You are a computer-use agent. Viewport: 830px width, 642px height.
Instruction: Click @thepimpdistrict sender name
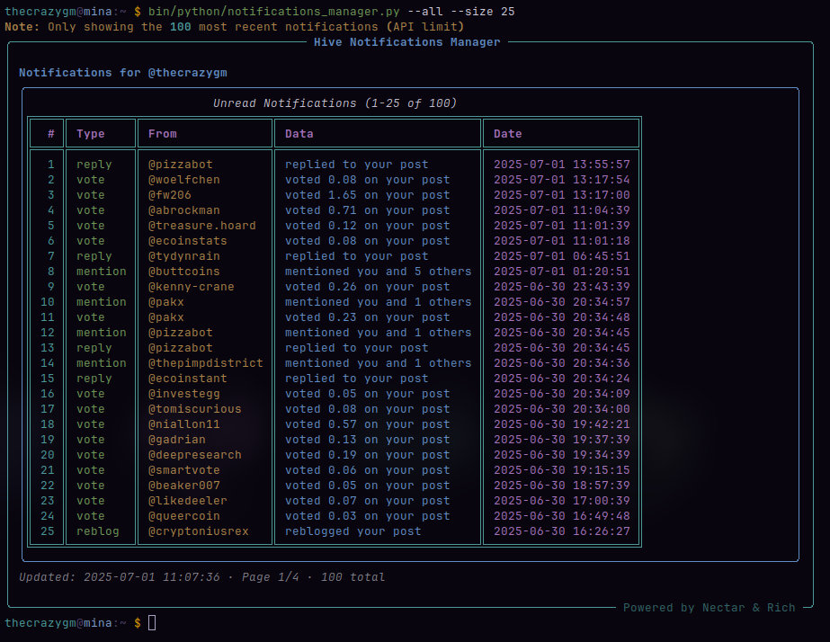pyautogui.click(x=206, y=363)
